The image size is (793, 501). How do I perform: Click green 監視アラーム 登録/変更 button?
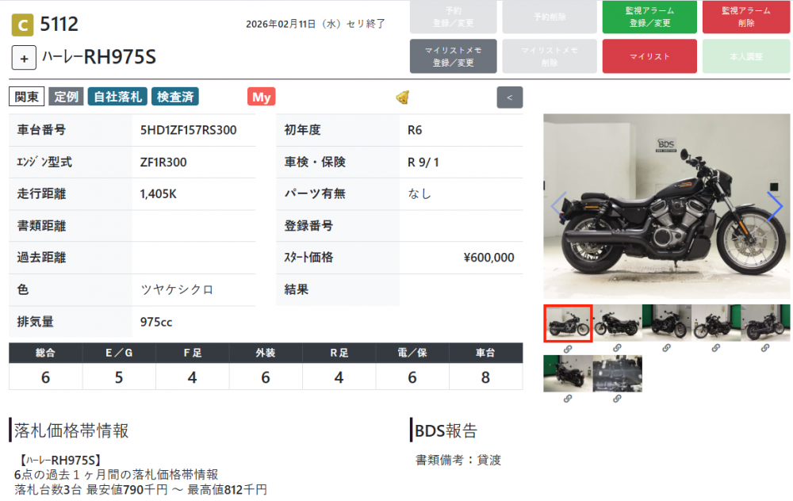(x=649, y=17)
